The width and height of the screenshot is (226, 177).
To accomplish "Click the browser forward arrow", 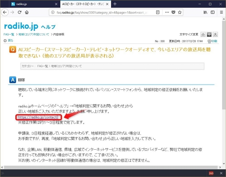I will 12,12.
